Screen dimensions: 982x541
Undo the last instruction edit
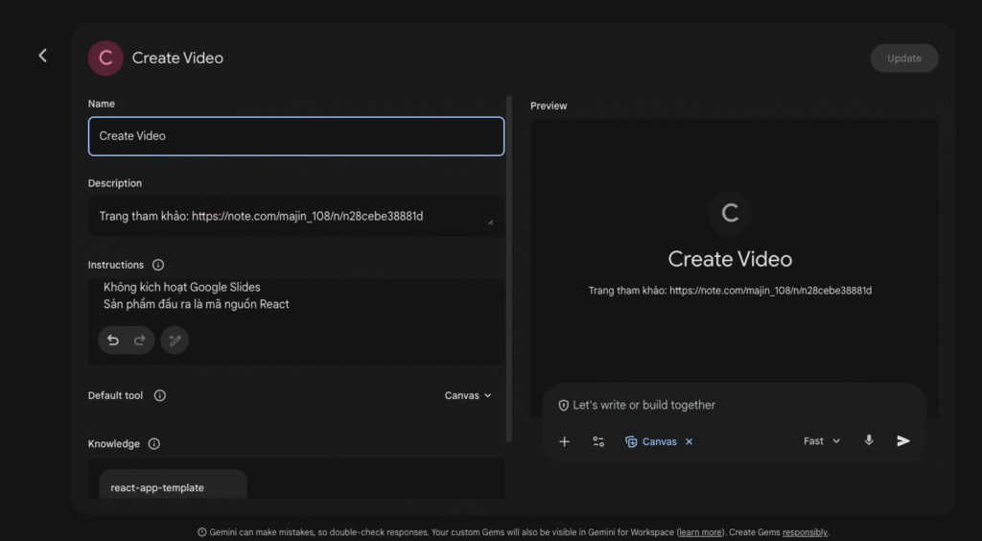(113, 341)
